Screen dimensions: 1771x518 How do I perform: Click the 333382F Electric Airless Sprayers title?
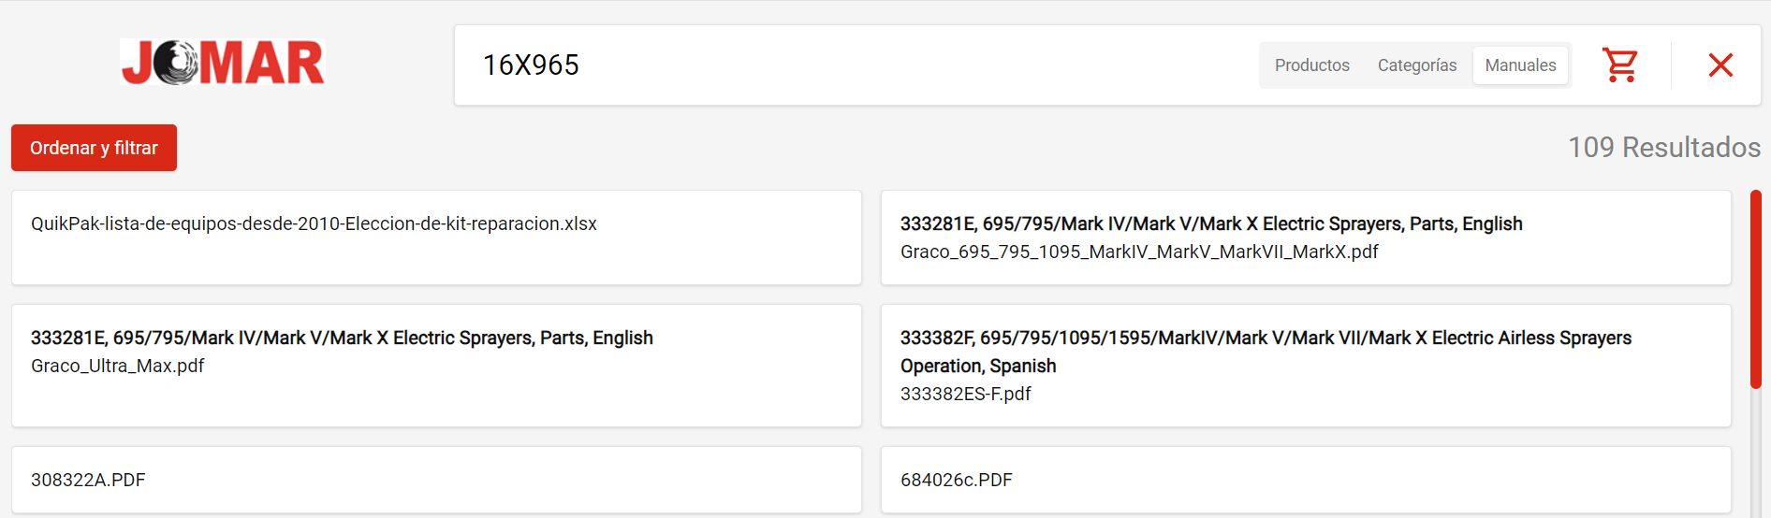point(1266,352)
